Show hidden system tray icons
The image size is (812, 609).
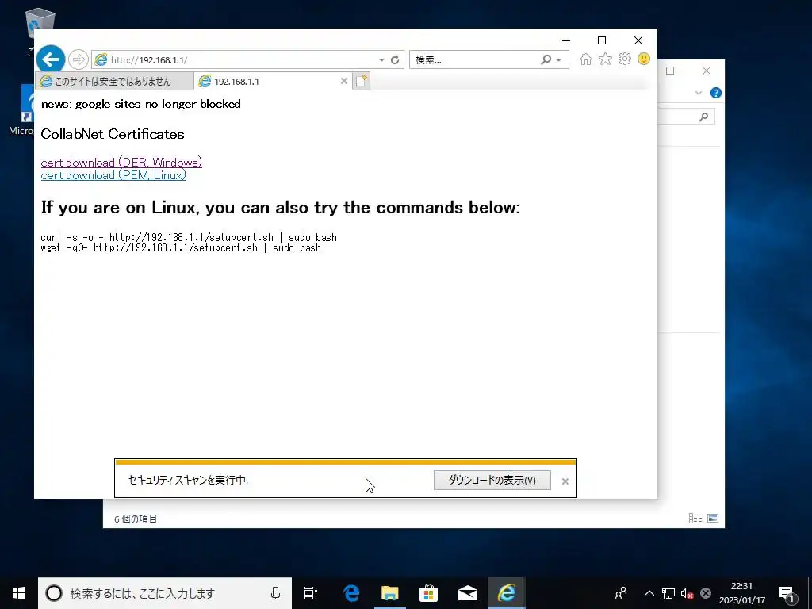click(649, 593)
